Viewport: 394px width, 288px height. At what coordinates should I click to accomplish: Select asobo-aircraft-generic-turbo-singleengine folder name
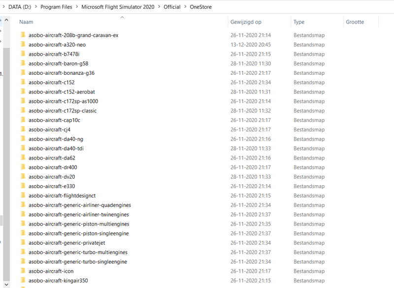coord(78,261)
